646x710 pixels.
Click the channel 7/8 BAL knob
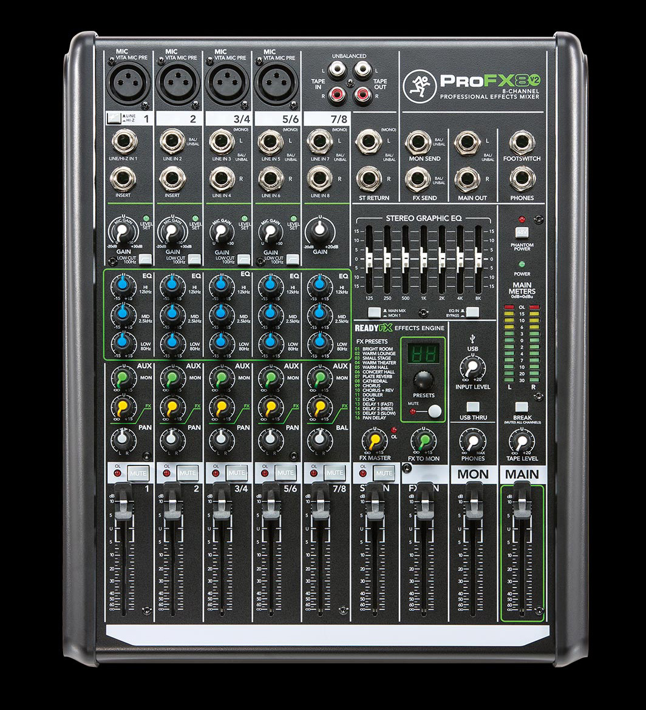[320, 439]
